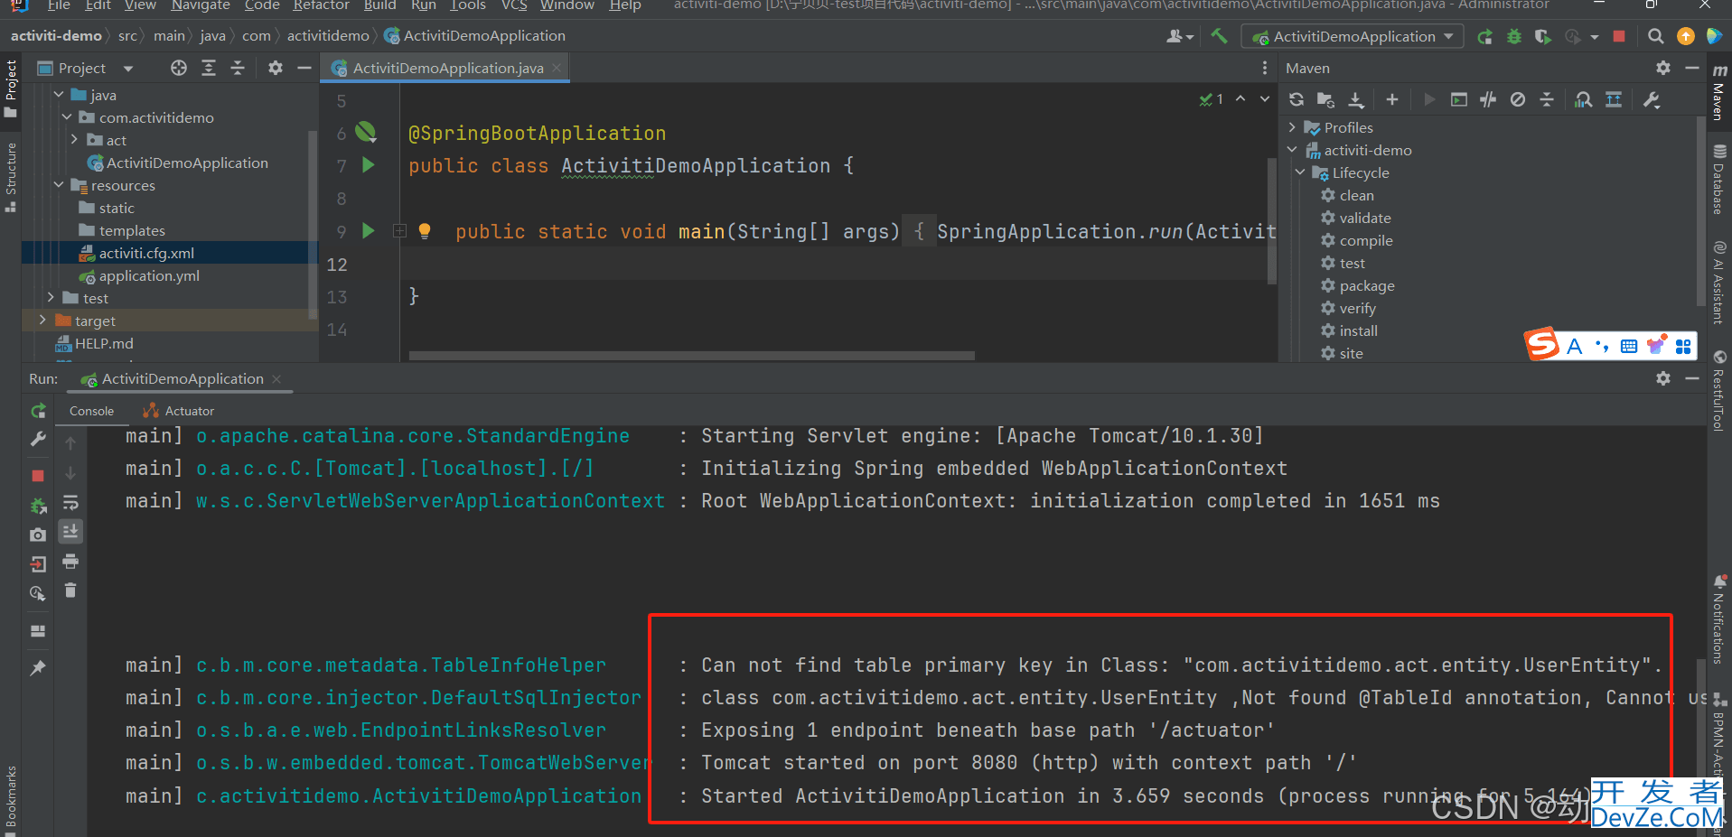Click the orange IDE update arrow icon
The width and height of the screenshot is (1732, 837).
[x=1685, y=37]
